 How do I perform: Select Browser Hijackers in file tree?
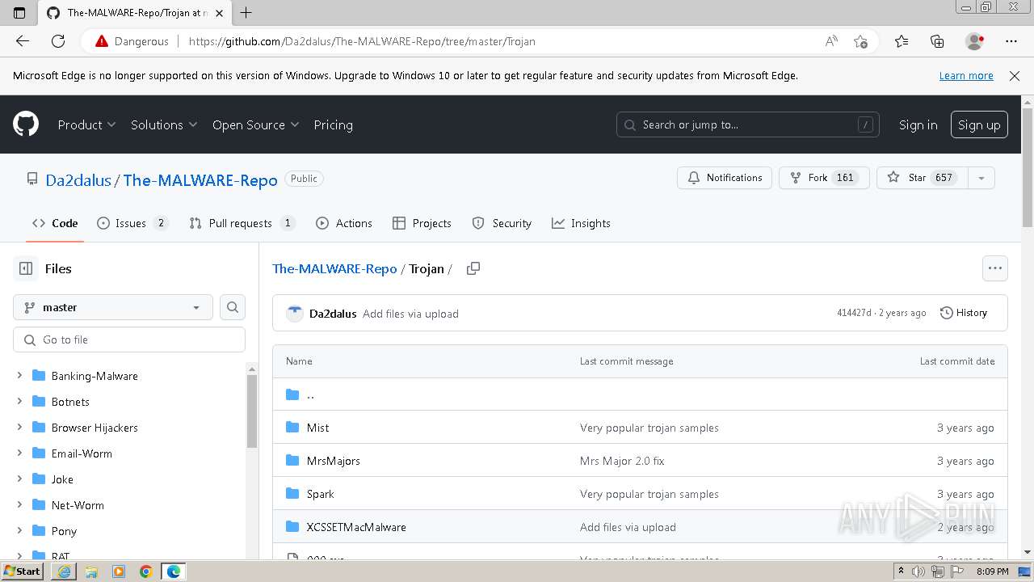pyautogui.click(x=95, y=427)
